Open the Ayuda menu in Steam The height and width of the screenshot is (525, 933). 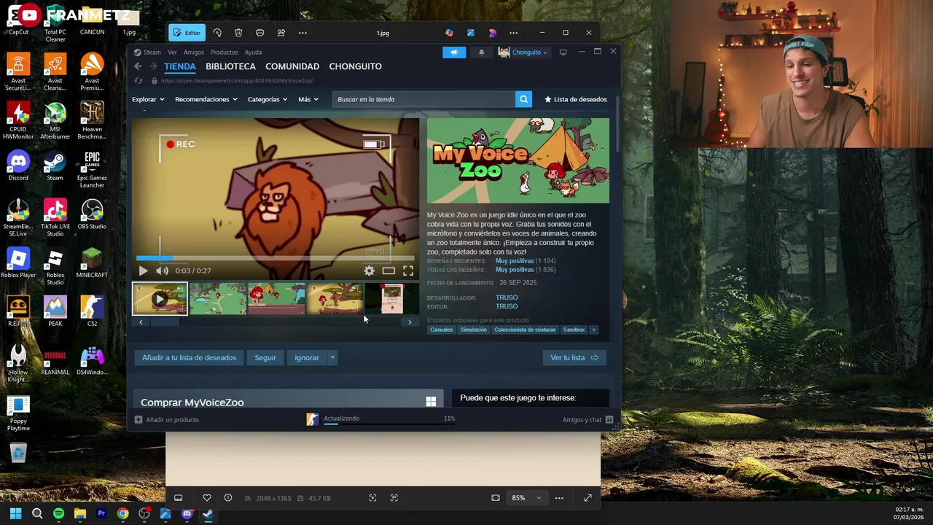[253, 52]
